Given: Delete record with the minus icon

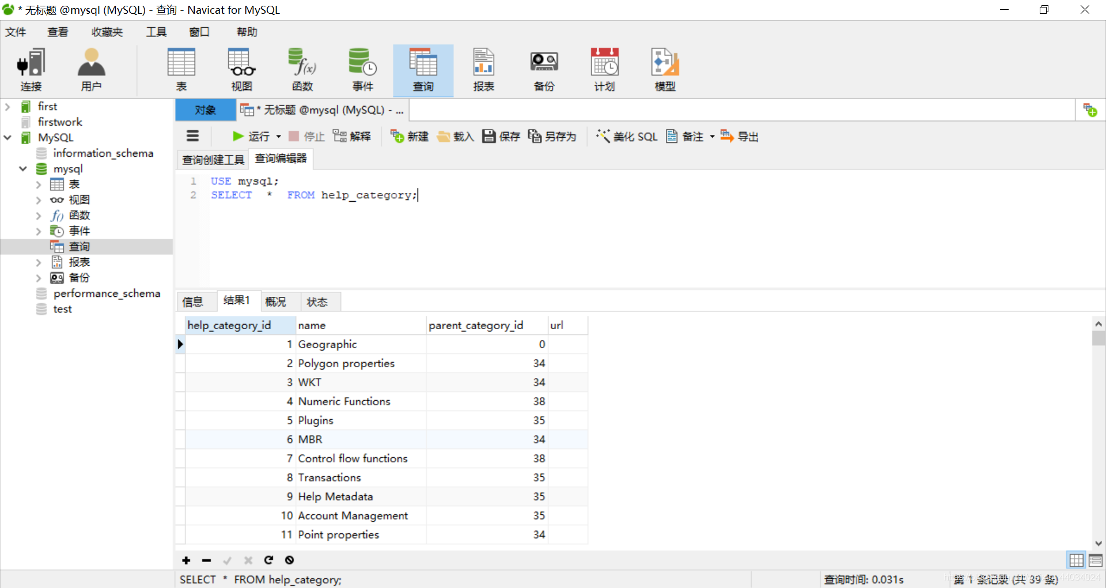Looking at the screenshot, I should pyautogui.click(x=207, y=560).
